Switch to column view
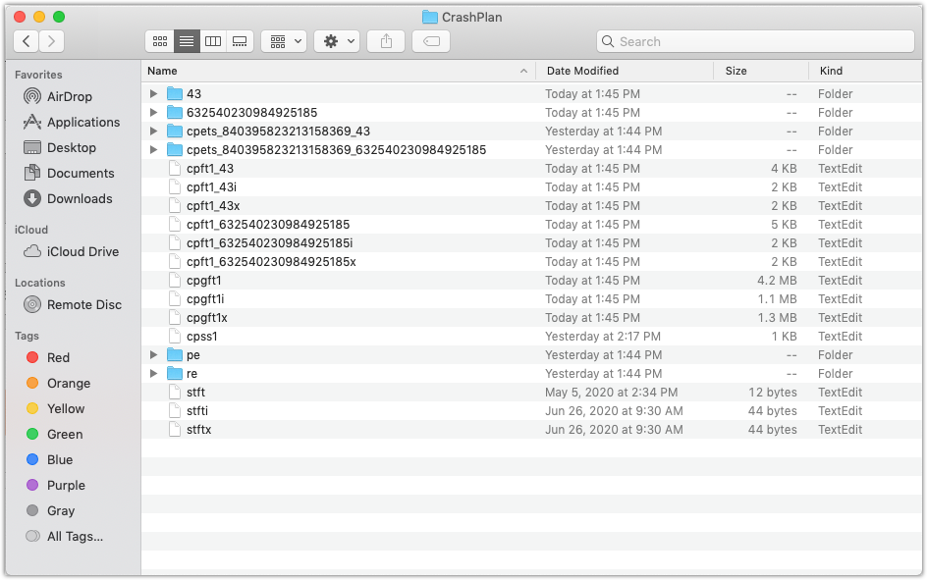 coord(213,41)
